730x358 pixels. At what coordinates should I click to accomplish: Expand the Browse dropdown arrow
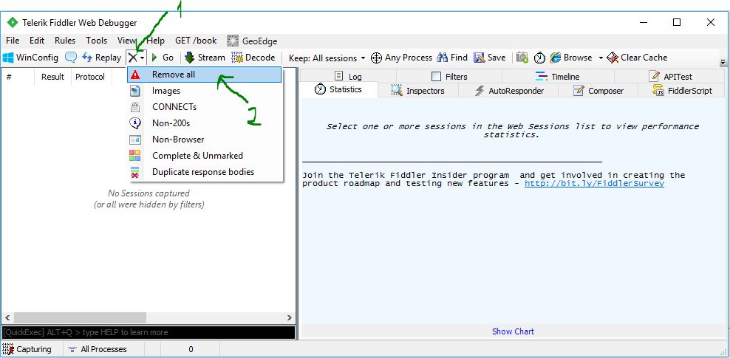pyautogui.click(x=601, y=58)
